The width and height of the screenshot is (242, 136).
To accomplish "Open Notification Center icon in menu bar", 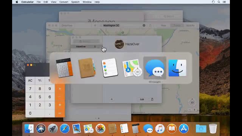I will pyautogui.click(x=224, y=2).
